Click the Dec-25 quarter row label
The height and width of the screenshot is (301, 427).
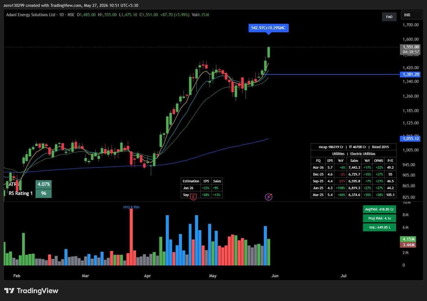pyautogui.click(x=318, y=174)
